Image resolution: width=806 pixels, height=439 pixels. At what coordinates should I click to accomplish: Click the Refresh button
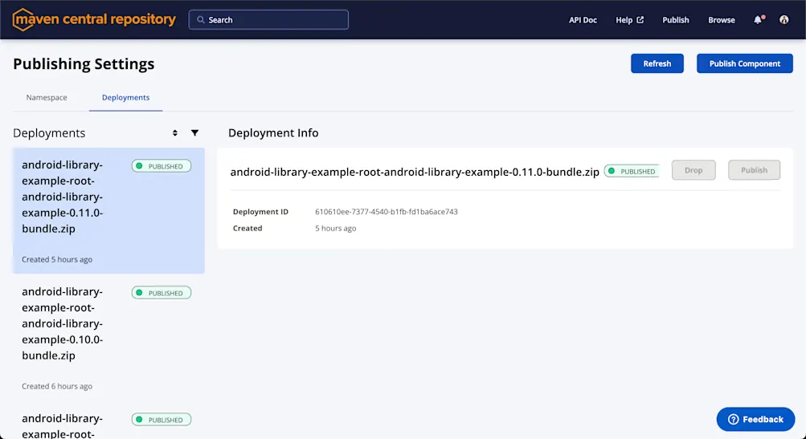tap(657, 63)
